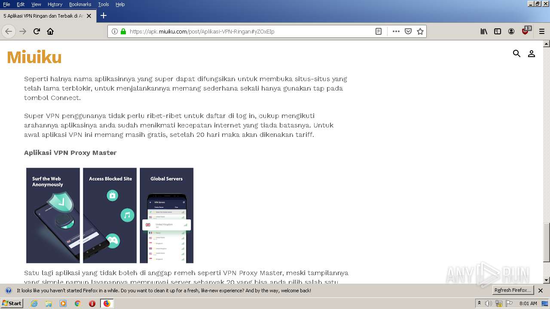Image resolution: width=550 pixels, height=309 pixels.
Task: Show hidden system tray icons
Action: click(x=480, y=303)
